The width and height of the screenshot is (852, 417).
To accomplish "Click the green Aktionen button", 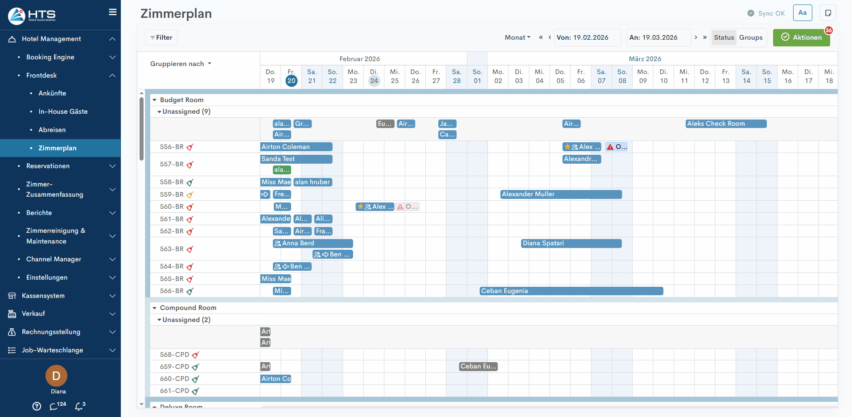I will [801, 37].
